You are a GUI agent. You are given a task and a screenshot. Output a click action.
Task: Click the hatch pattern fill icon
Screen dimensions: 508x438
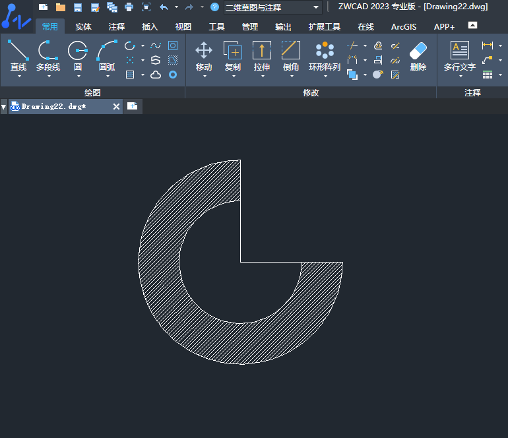coord(130,75)
